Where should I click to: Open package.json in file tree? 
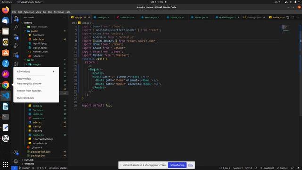tap(38, 156)
